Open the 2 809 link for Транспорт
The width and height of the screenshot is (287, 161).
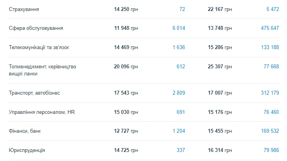[x=179, y=93]
